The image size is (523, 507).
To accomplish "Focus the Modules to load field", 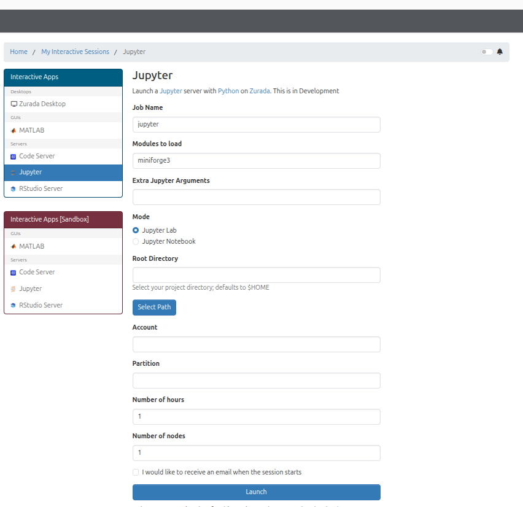I will 256,161.
